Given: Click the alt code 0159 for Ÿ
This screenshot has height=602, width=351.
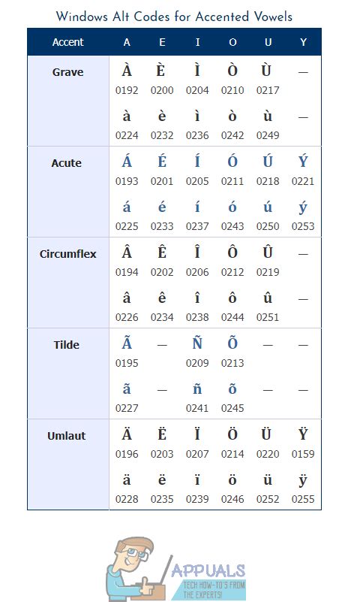Looking at the screenshot, I should tap(303, 454).
